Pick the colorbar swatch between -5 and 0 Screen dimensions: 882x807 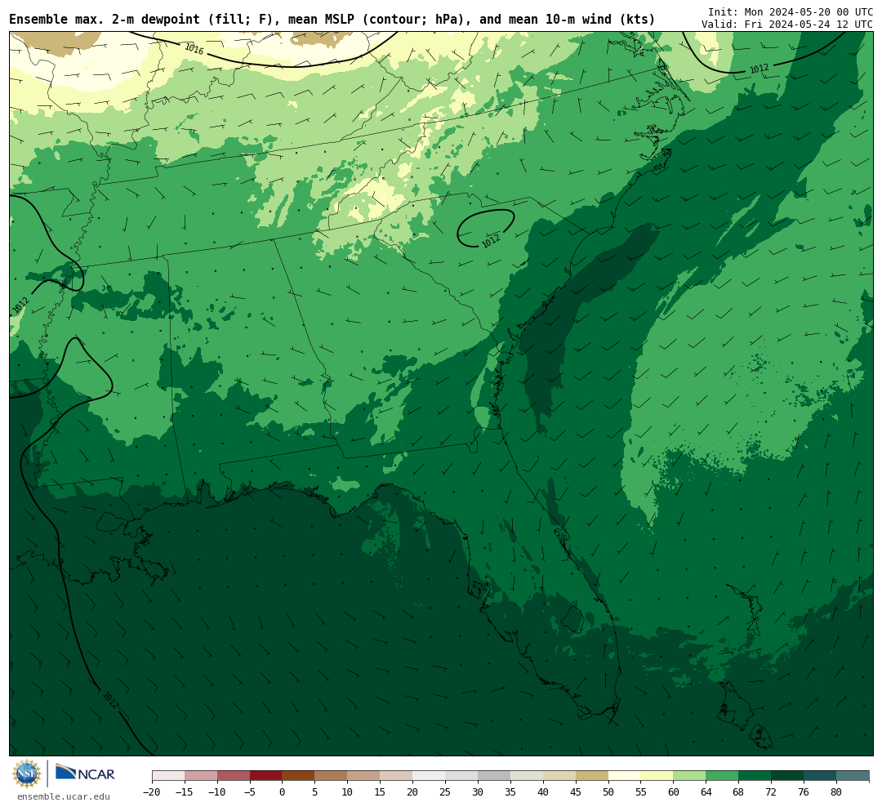[x=266, y=776]
